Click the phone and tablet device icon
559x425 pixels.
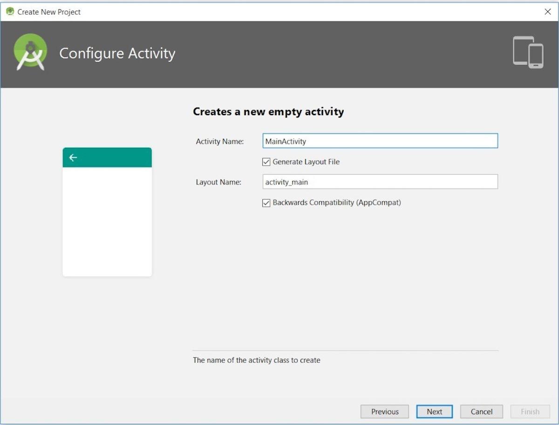(x=528, y=53)
